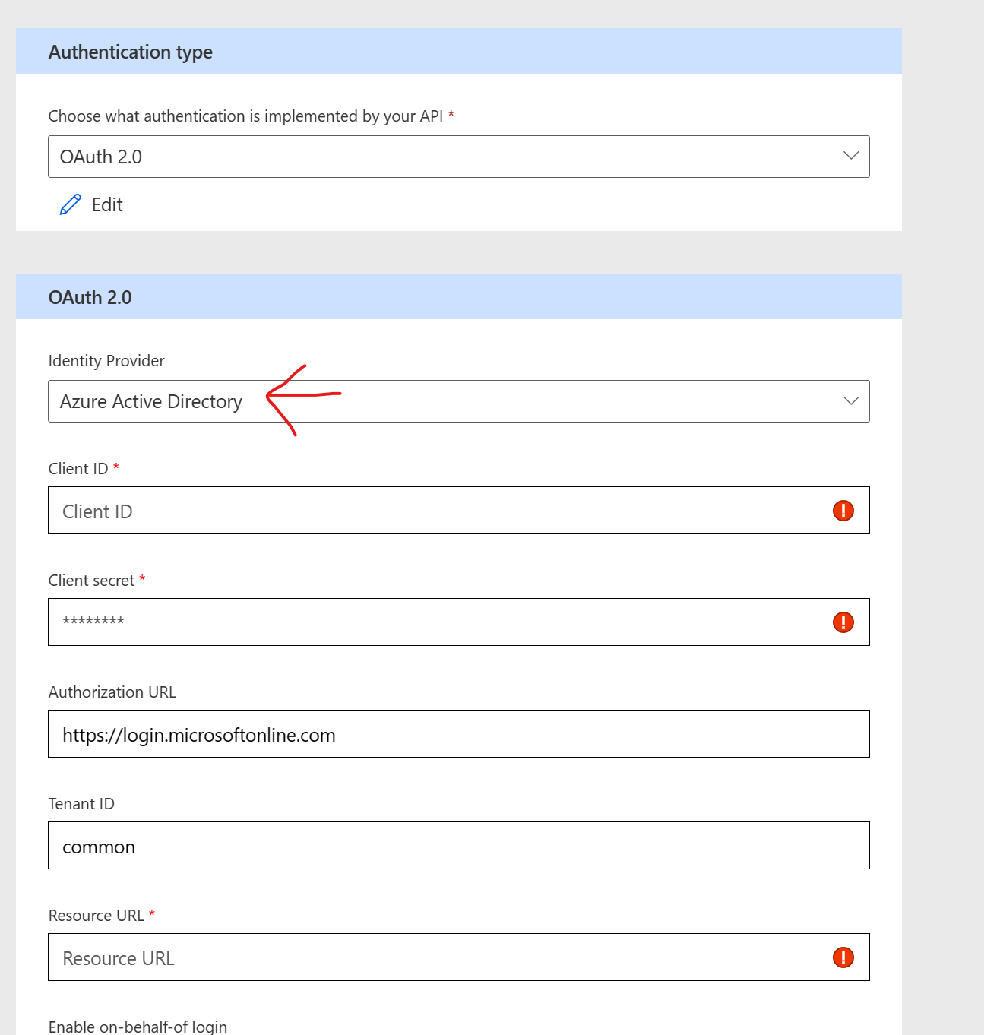This screenshot has width=984, height=1035.
Task: Click the Identity Provider label
Action: (x=106, y=360)
